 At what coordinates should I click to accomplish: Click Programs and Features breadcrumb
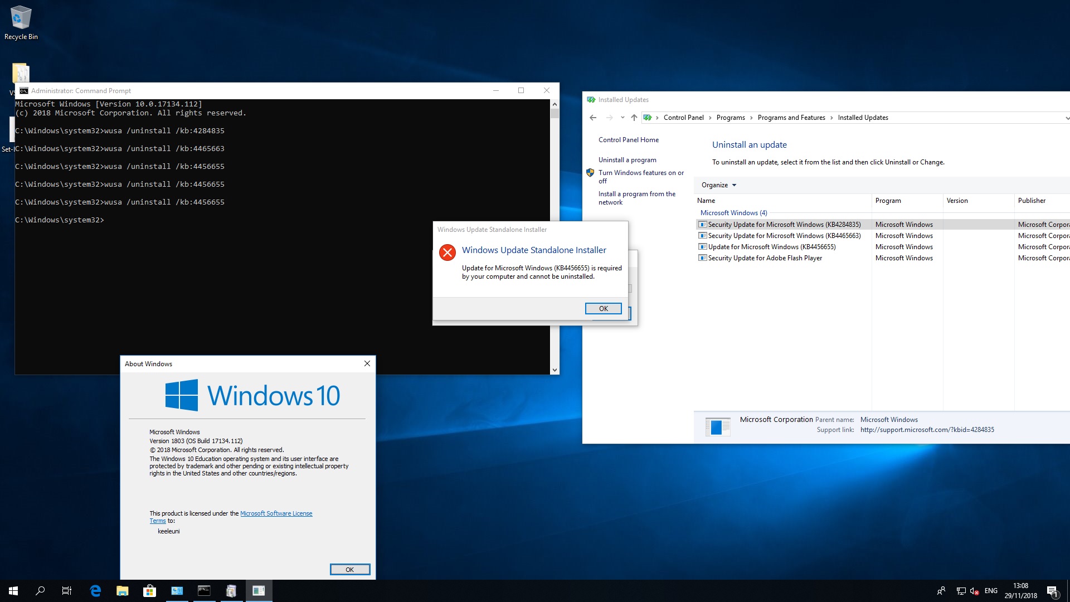coord(791,118)
